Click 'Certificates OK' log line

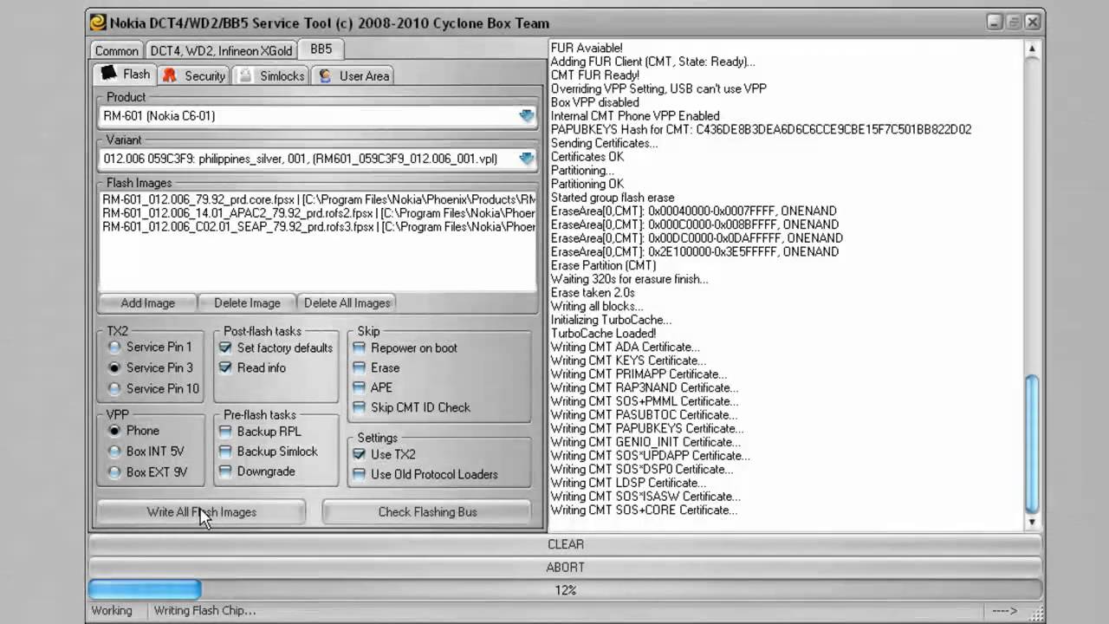tap(587, 157)
